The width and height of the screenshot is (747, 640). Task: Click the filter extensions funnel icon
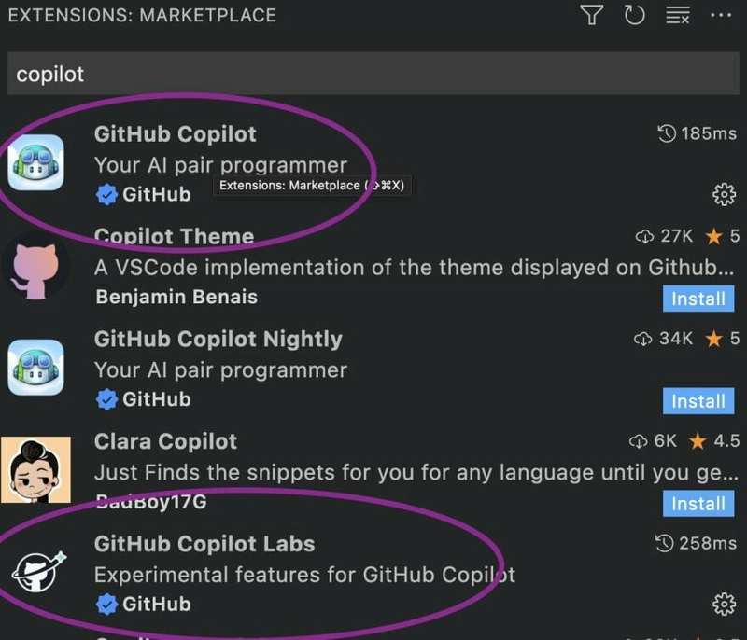(591, 15)
